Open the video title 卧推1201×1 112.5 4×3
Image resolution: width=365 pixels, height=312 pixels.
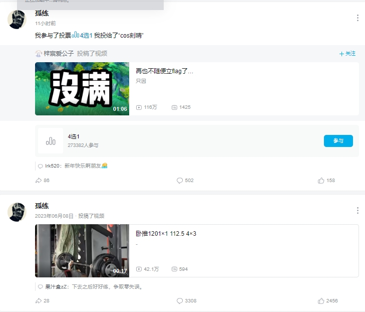coord(166,234)
